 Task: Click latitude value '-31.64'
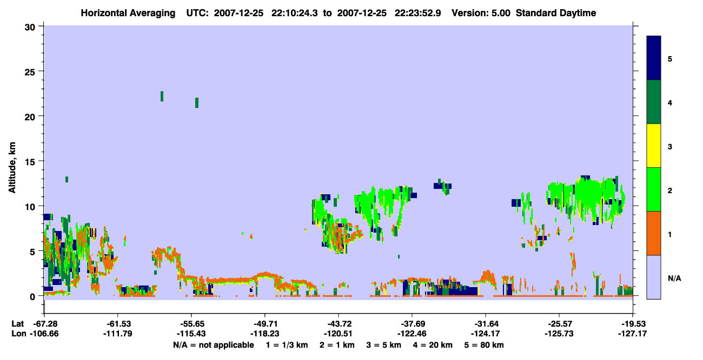[486, 323]
